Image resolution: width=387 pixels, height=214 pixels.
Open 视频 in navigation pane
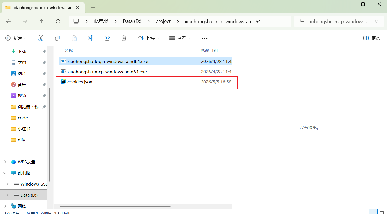click(x=22, y=96)
